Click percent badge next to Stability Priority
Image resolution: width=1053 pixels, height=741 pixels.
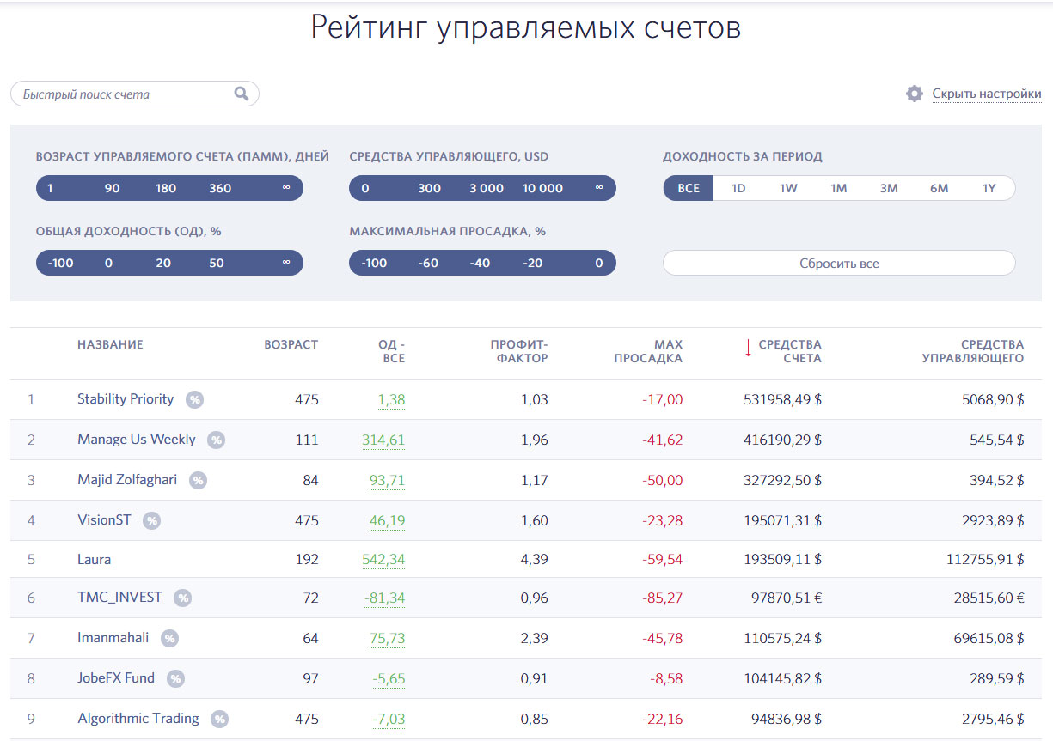tap(195, 399)
